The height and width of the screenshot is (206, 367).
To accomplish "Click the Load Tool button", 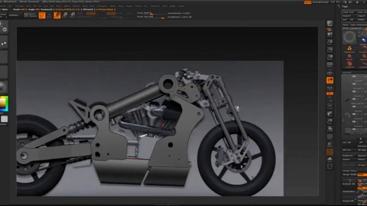I will [x=348, y=12].
